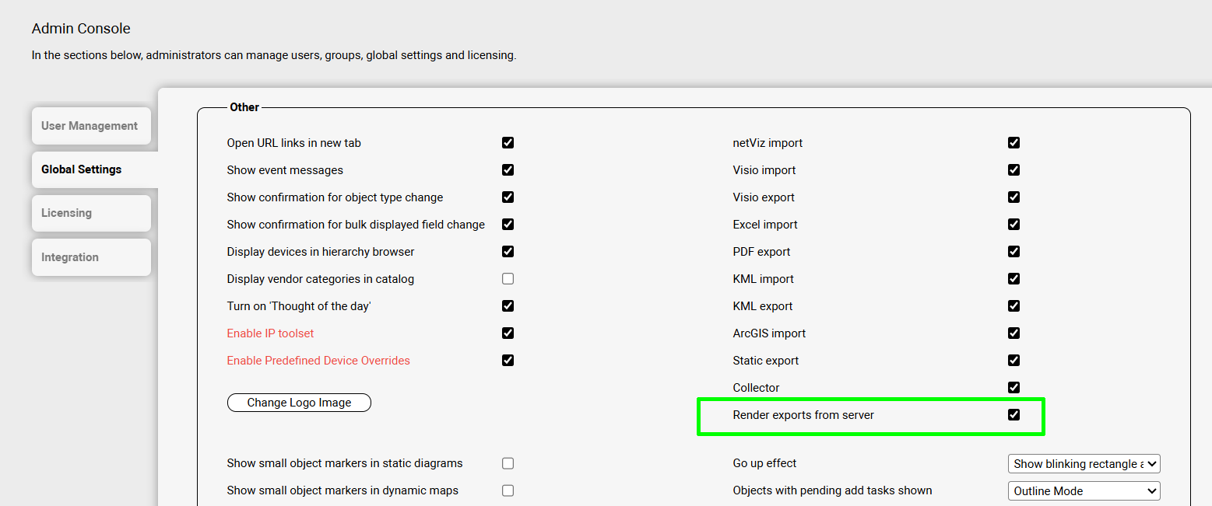This screenshot has height=506, width=1212.
Task: Disable Open URL links in new tab
Action: click(508, 143)
